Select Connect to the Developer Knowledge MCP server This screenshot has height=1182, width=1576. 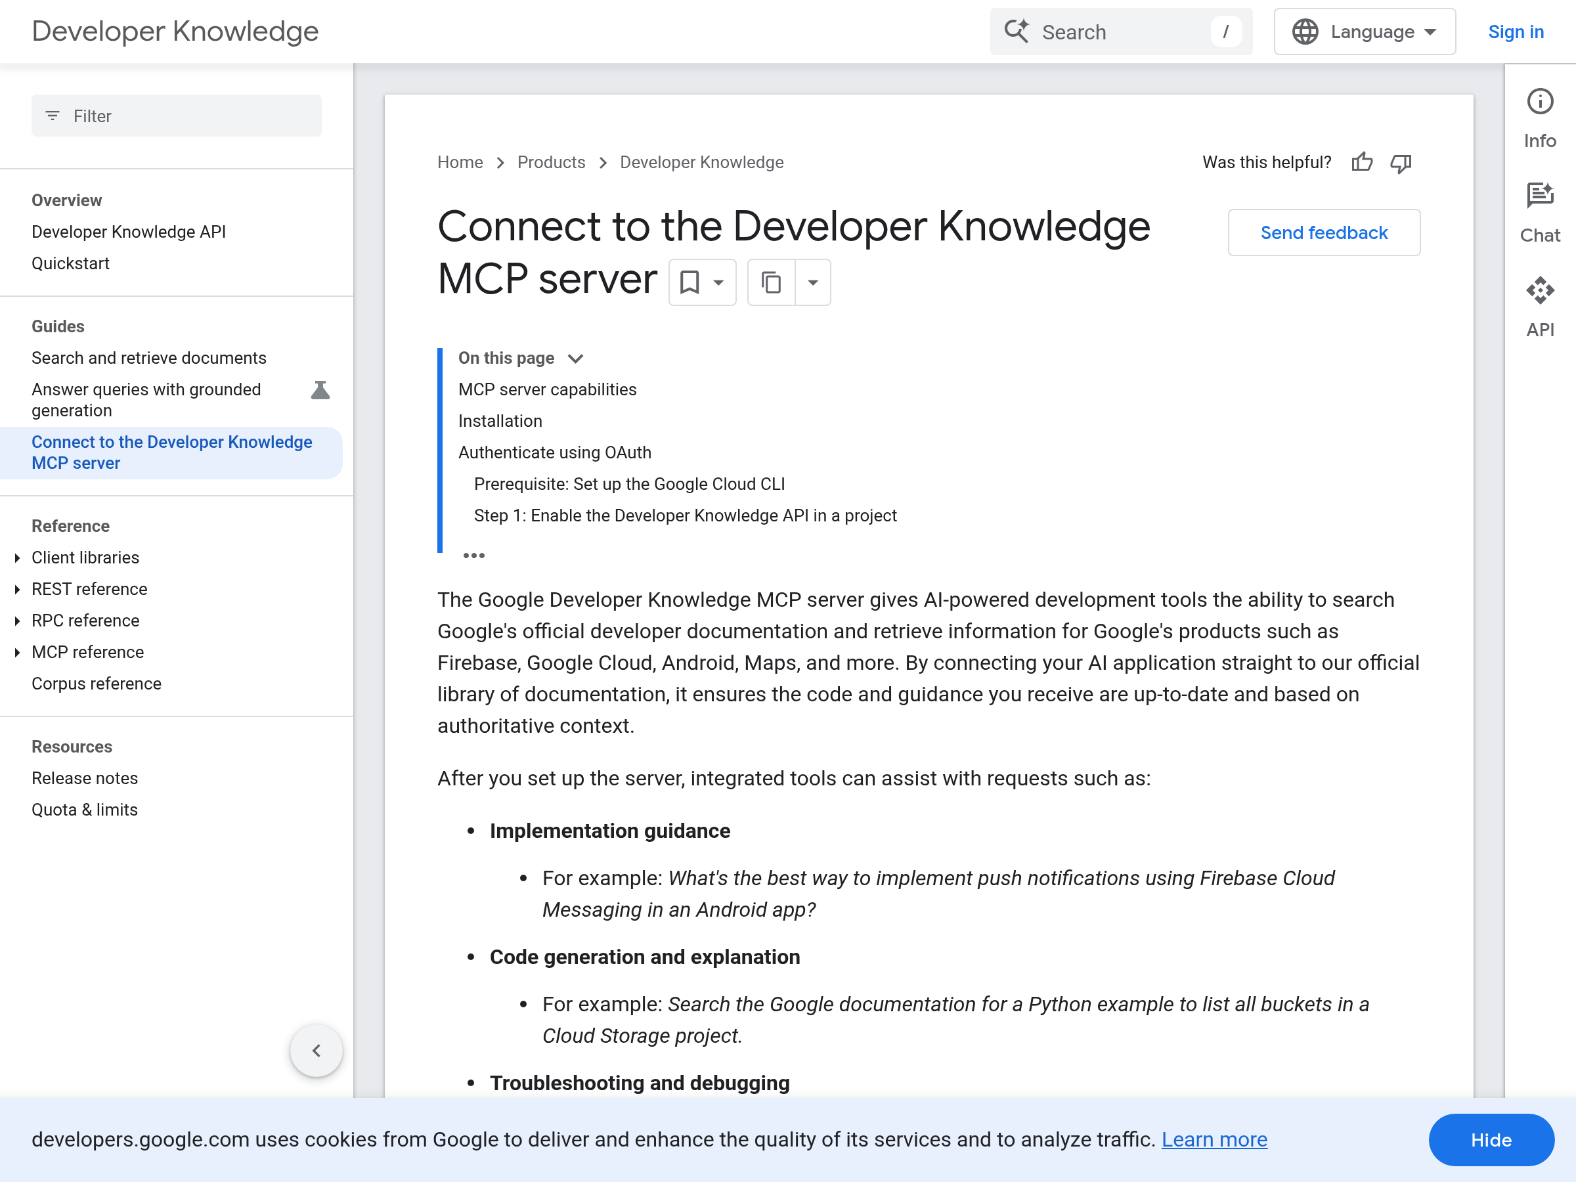pyautogui.click(x=171, y=452)
